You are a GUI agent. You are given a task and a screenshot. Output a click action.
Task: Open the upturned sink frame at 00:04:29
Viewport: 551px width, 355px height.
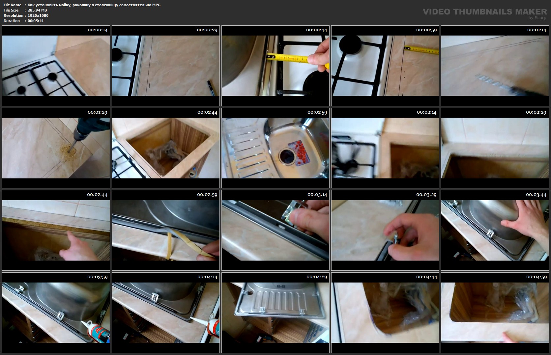coord(275,313)
